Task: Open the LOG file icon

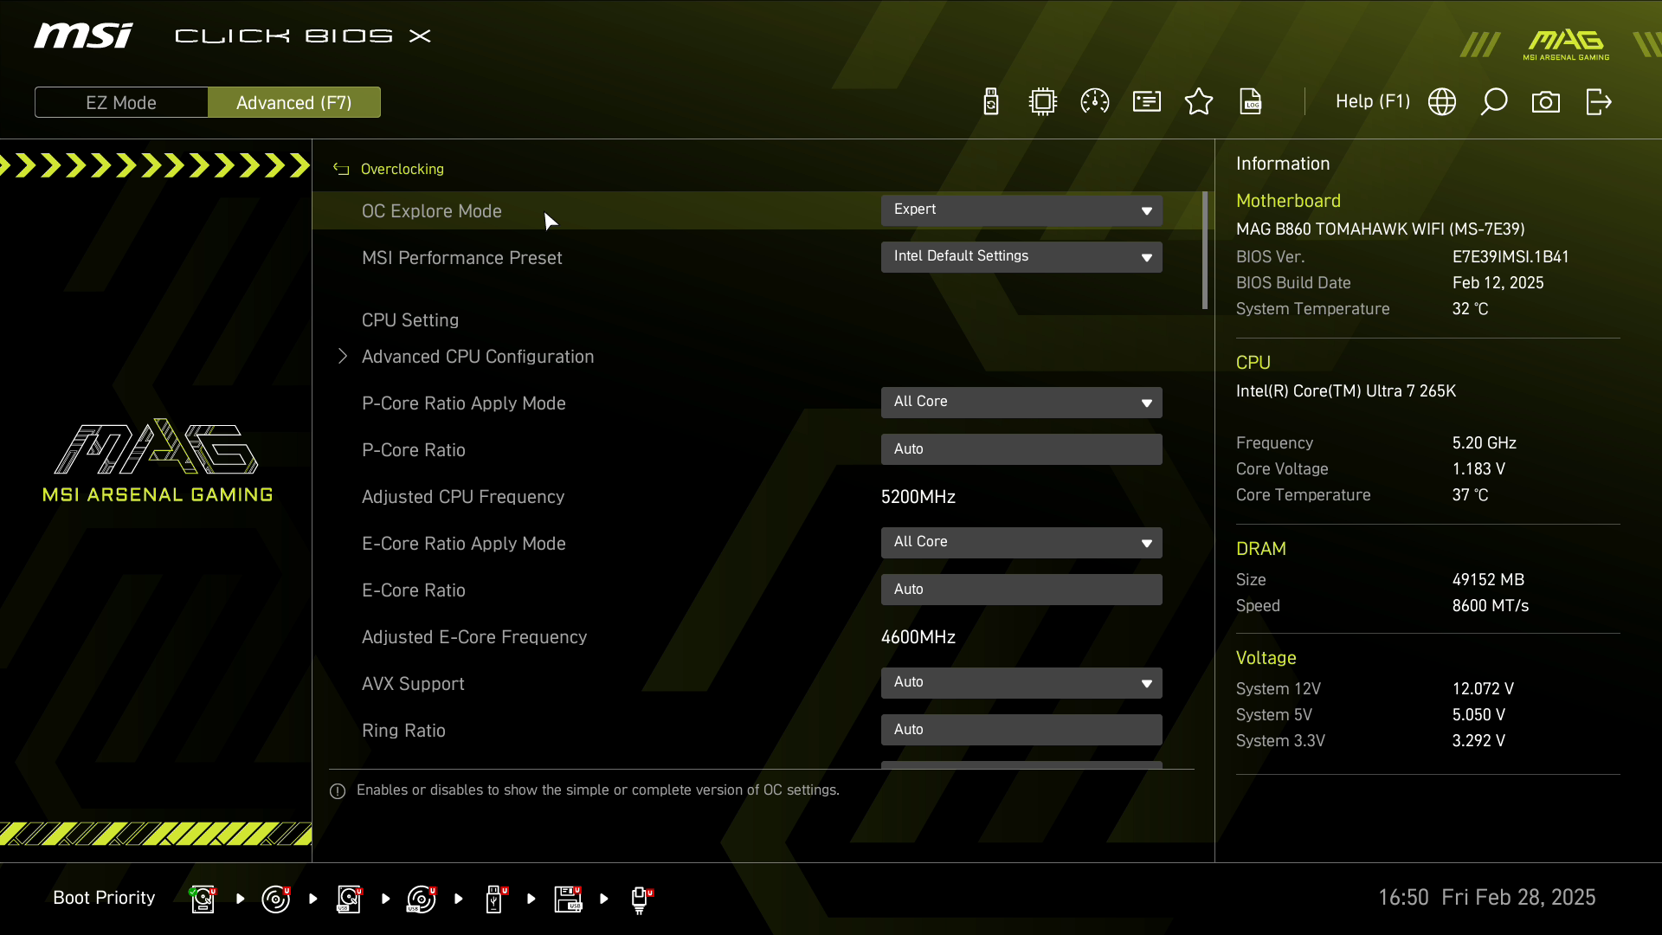Action: tap(1251, 102)
